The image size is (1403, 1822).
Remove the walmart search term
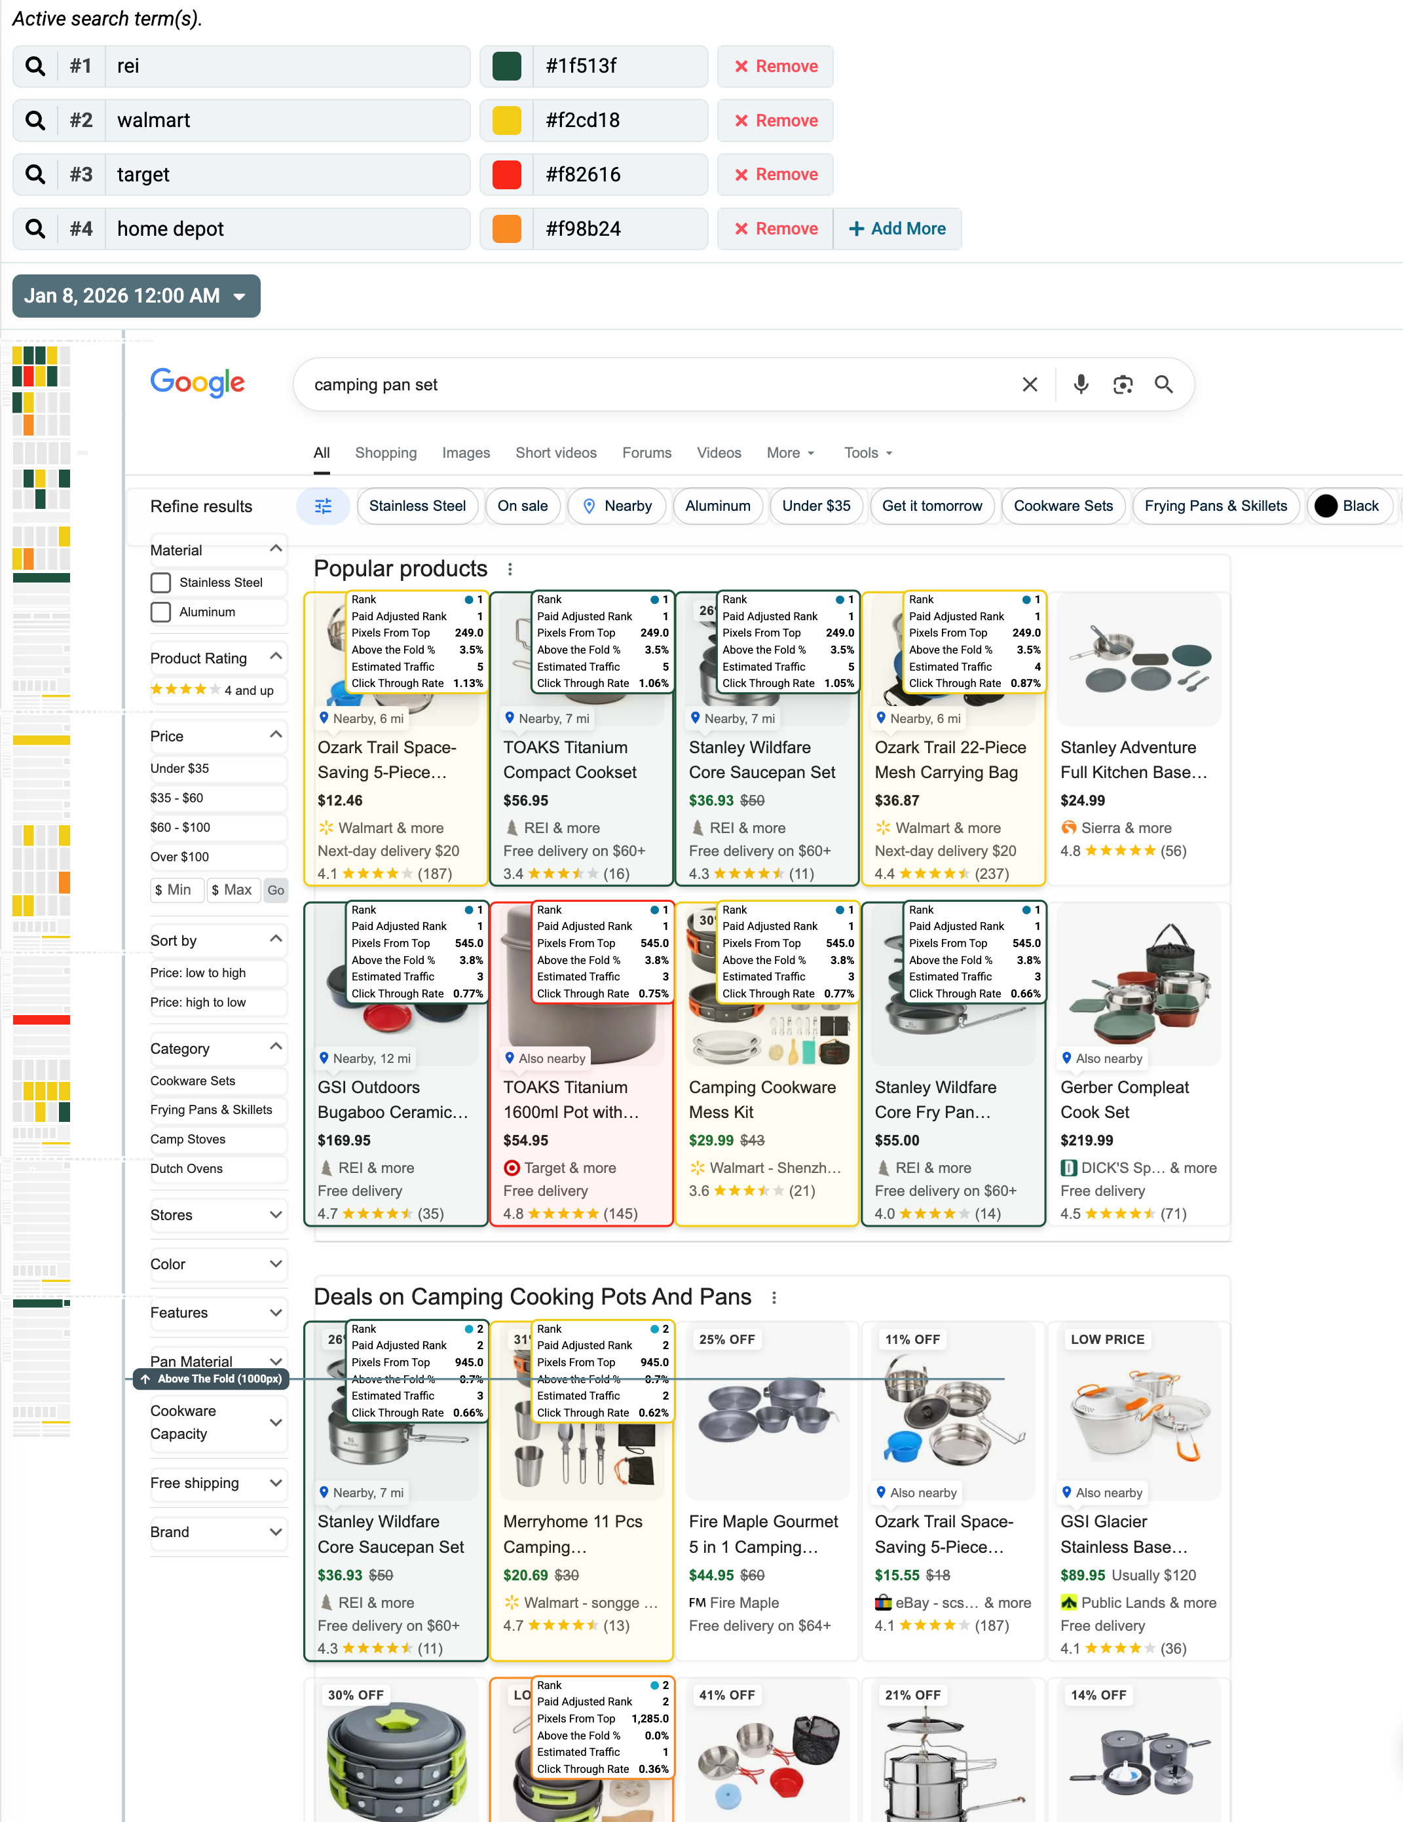point(775,120)
